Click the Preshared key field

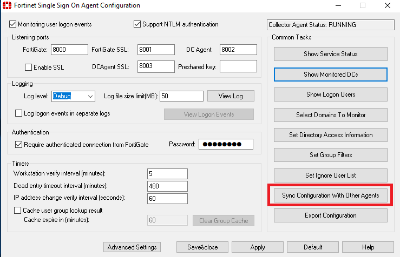pos(238,66)
